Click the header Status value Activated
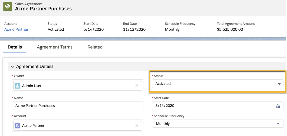Image resolution: width=287 pixels, height=136 pixels. (x=56, y=29)
